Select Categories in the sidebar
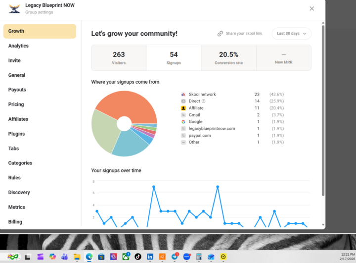The width and height of the screenshot is (356, 263). point(20,163)
